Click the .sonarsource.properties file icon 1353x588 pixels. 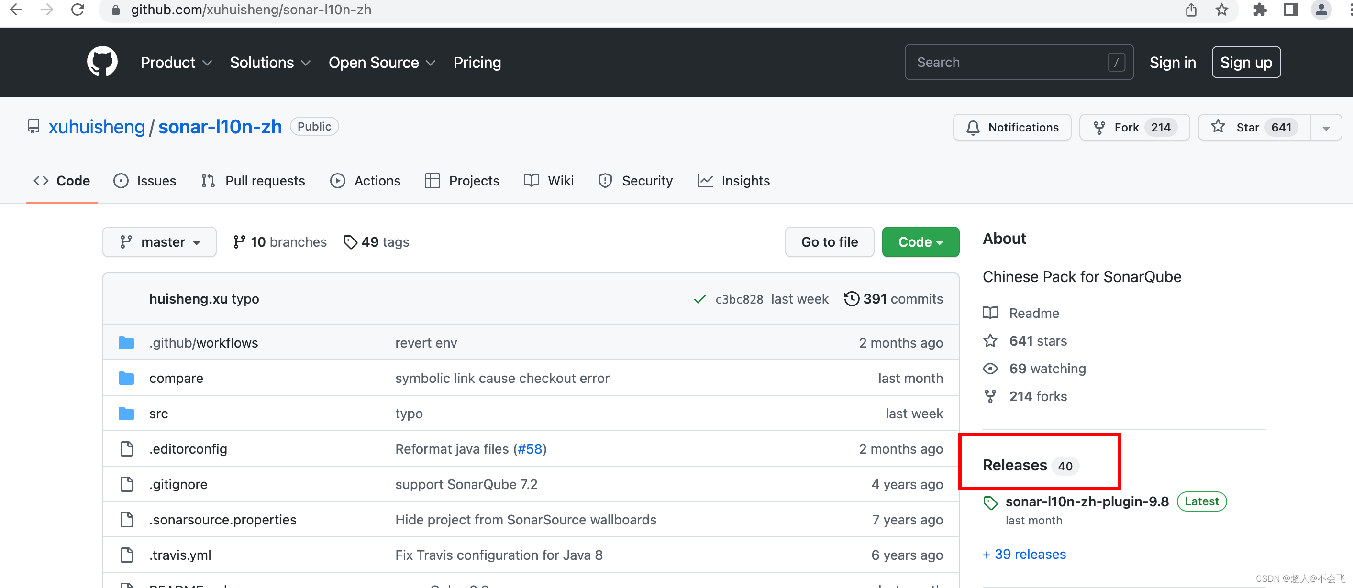click(127, 519)
